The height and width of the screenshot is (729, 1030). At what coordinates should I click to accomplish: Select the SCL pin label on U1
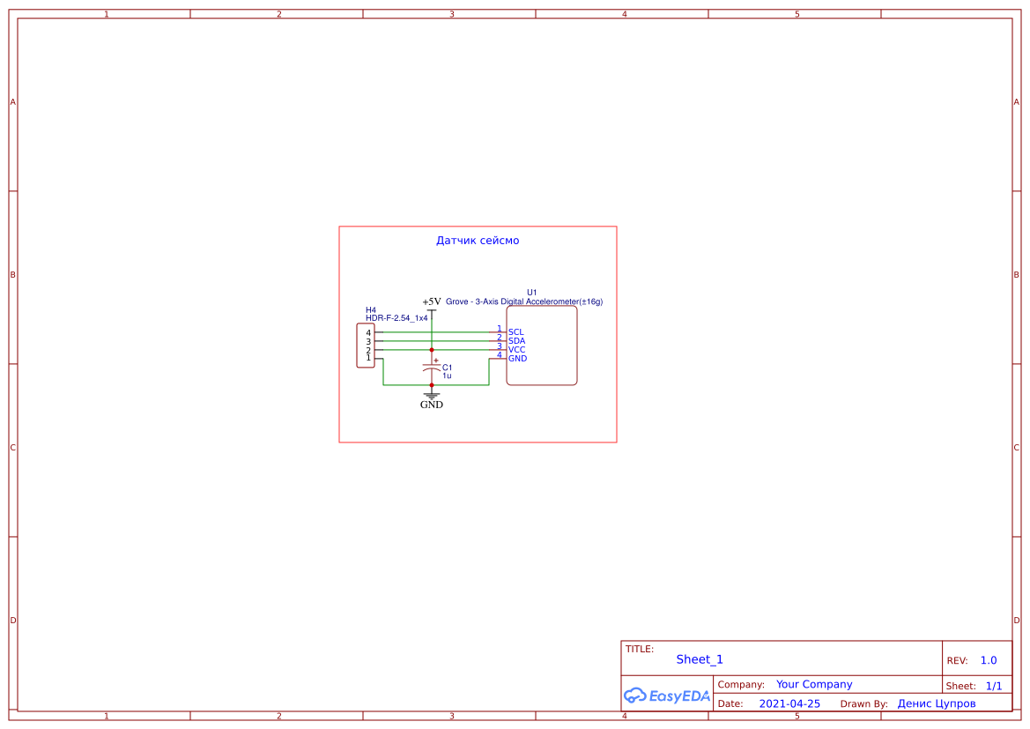pos(516,332)
